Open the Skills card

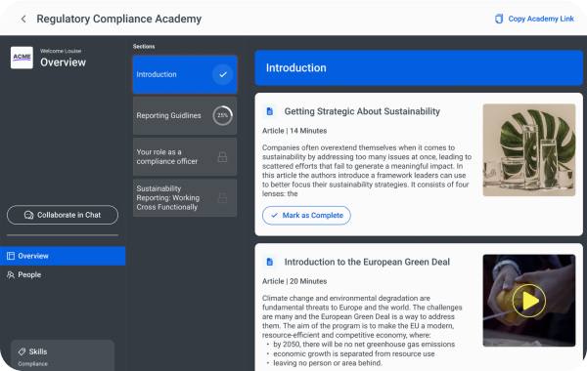pyautogui.click(x=63, y=355)
